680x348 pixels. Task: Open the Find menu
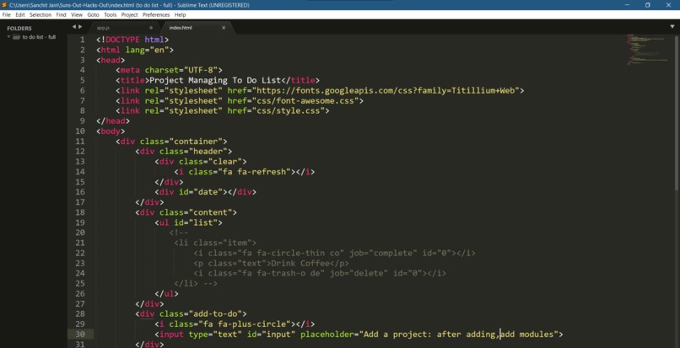tap(61, 14)
